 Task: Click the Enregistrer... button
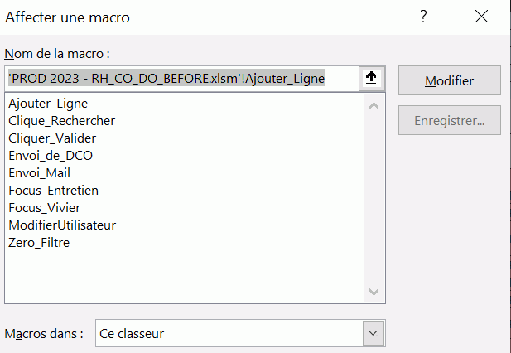tap(449, 120)
